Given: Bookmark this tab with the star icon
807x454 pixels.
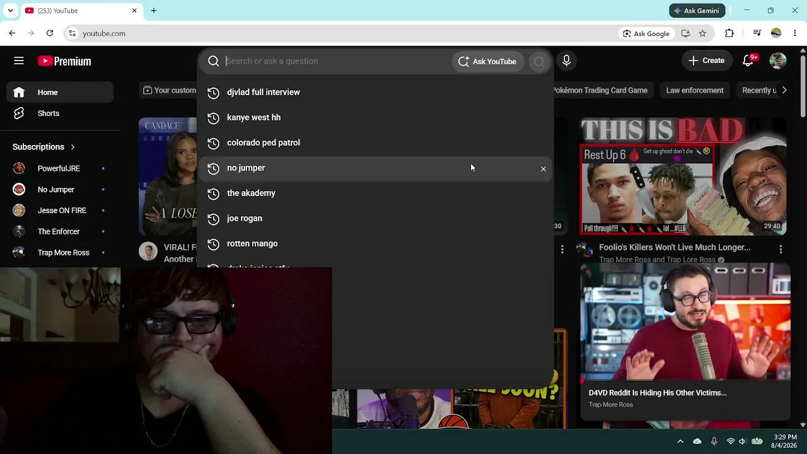Looking at the screenshot, I should (x=702, y=33).
